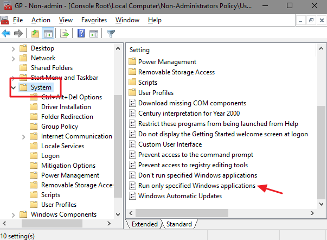Collapse the System tree node
327x240 pixels.
click(13, 87)
